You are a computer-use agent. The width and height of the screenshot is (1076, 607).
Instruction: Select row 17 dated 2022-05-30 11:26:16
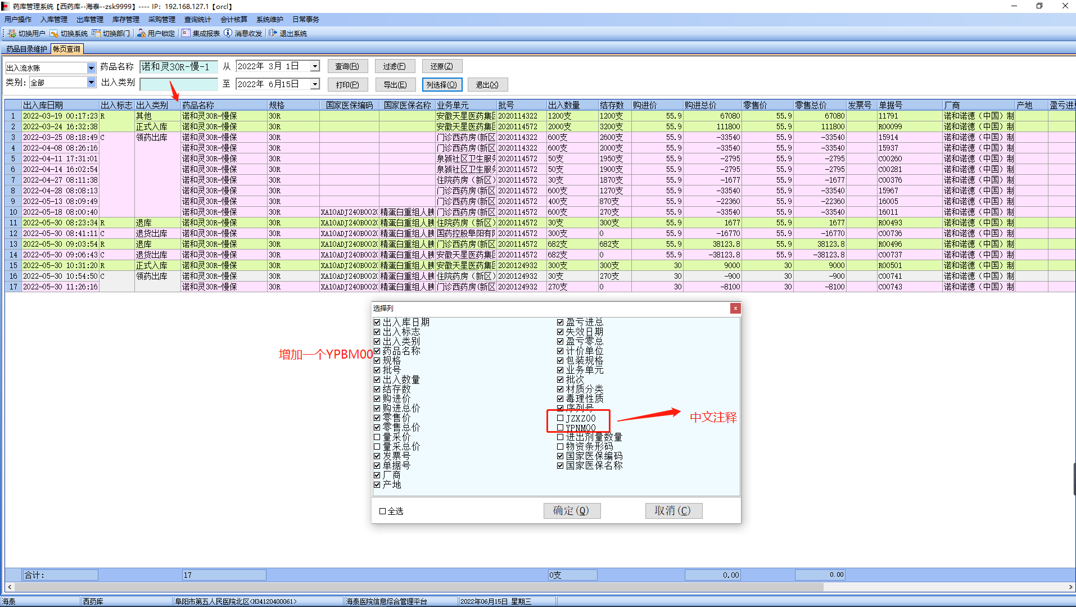pos(540,287)
